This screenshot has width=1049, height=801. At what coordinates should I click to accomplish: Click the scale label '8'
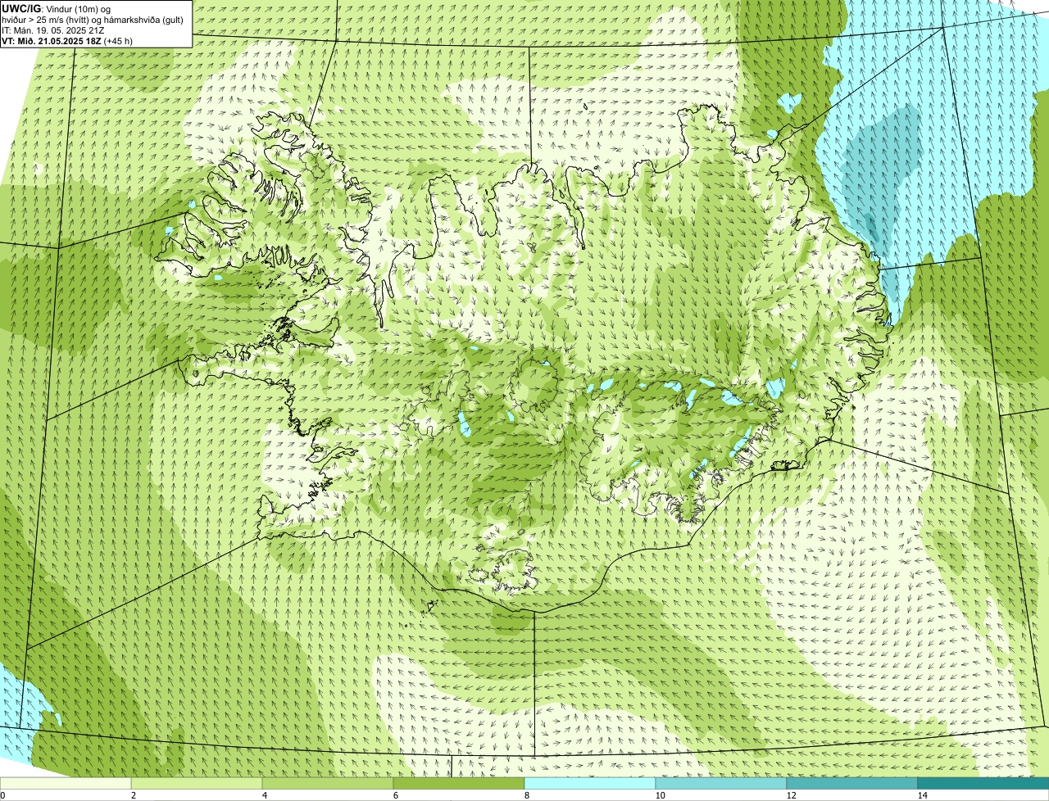[526, 795]
